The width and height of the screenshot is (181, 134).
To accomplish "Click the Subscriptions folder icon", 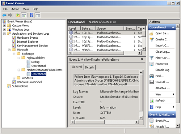I will coord(9,86).
